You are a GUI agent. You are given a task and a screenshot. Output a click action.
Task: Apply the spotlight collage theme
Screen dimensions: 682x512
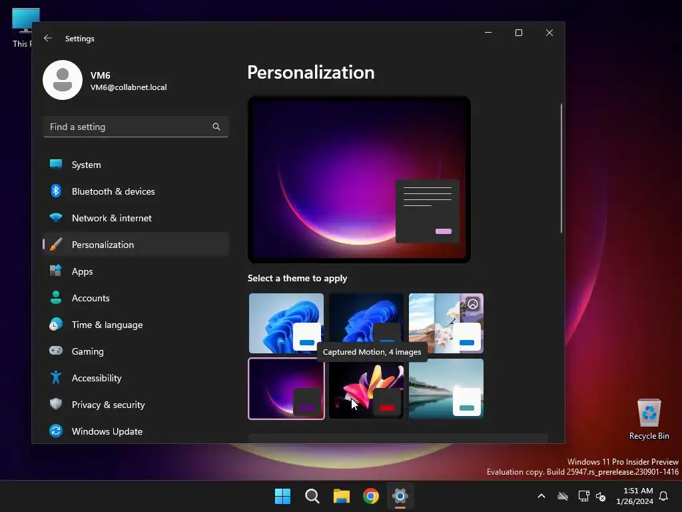click(x=446, y=323)
